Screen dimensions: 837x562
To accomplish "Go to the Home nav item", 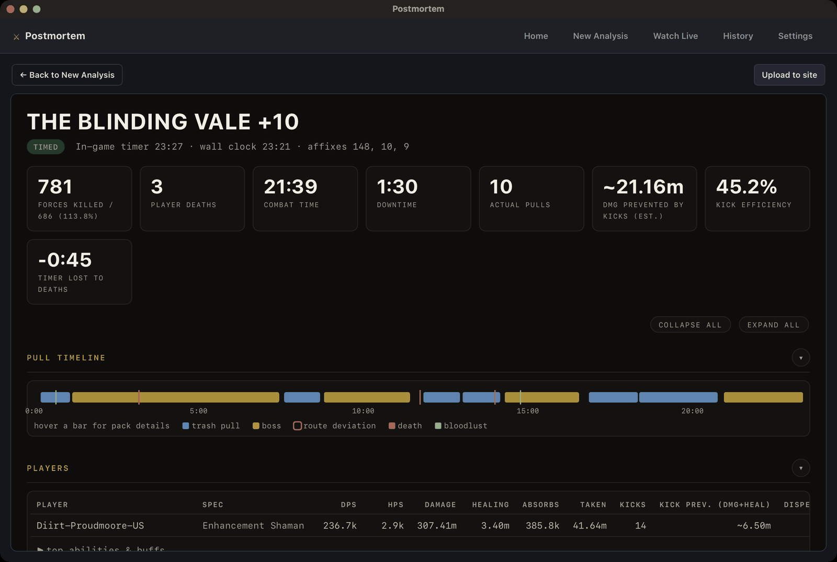I will click(x=536, y=36).
